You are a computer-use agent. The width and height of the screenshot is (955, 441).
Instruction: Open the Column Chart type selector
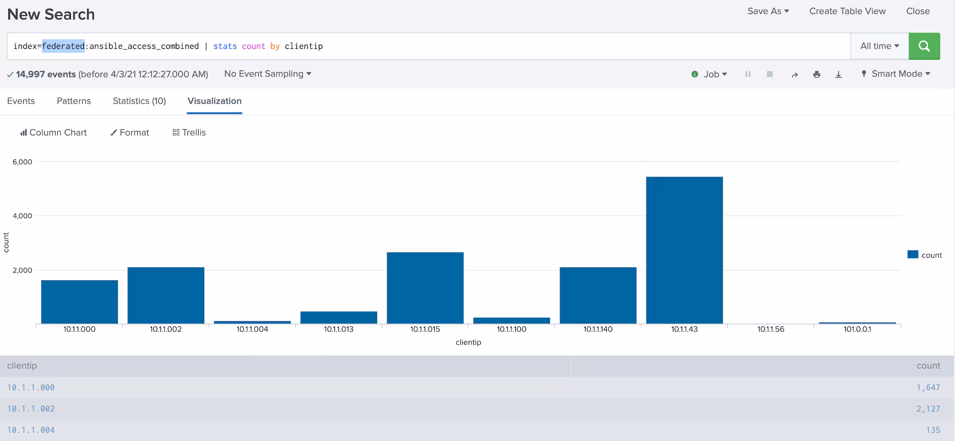tap(54, 133)
